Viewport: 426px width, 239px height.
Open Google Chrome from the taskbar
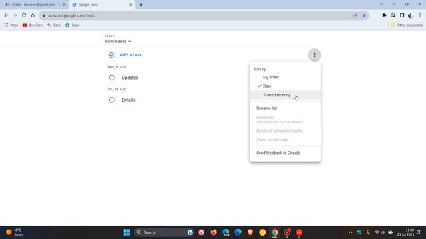point(274,232)
